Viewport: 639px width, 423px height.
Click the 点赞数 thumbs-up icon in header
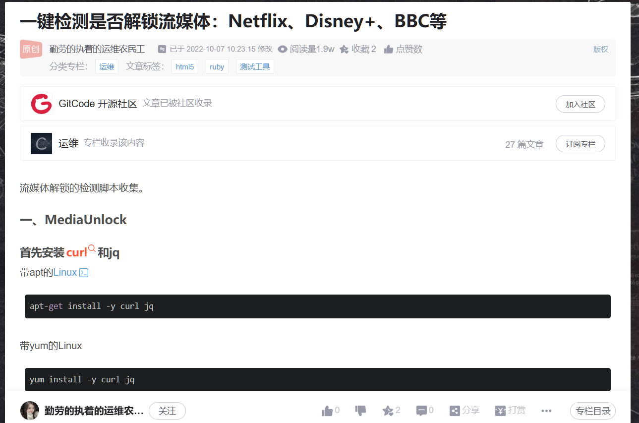tap(389, 49)
